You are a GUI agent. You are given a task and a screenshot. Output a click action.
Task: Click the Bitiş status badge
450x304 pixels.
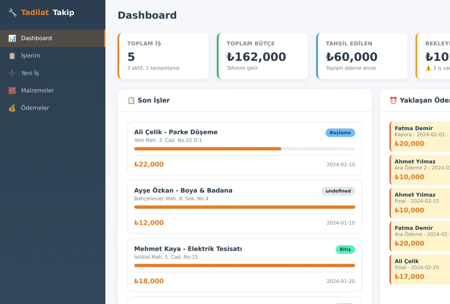pyautogui.click(x=345, y=249)
